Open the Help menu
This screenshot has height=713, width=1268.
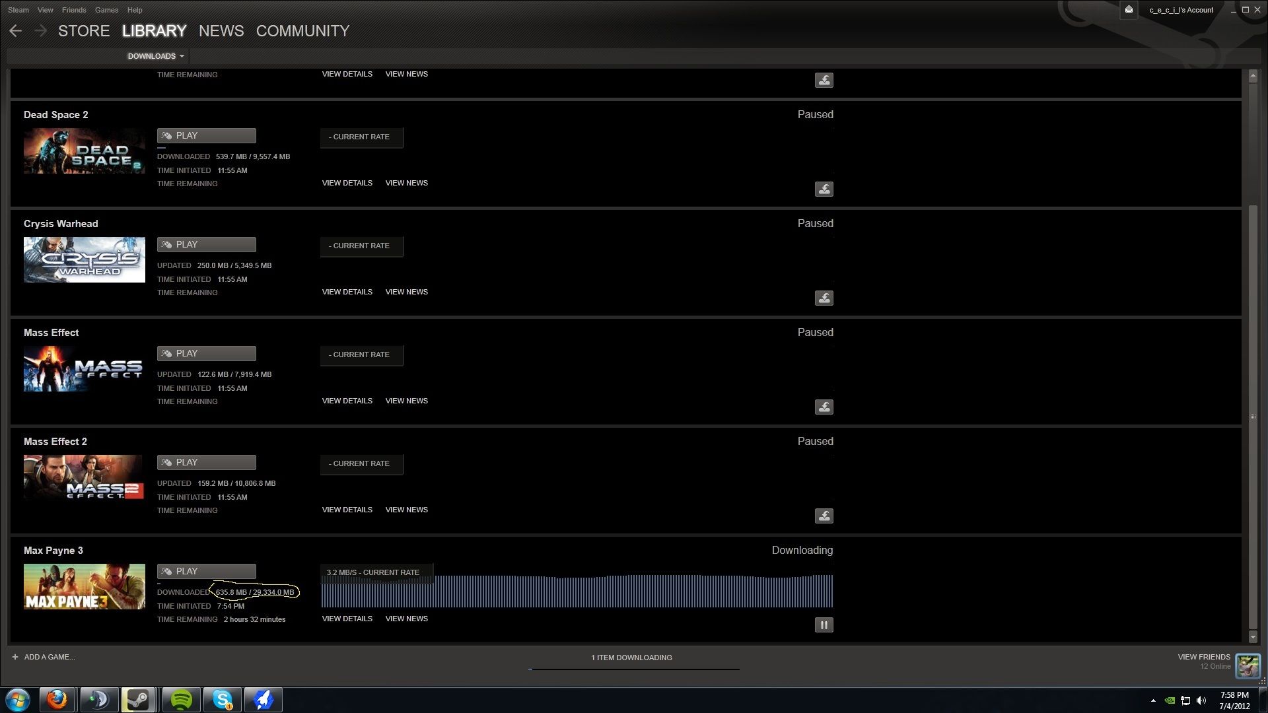[135, 10]
